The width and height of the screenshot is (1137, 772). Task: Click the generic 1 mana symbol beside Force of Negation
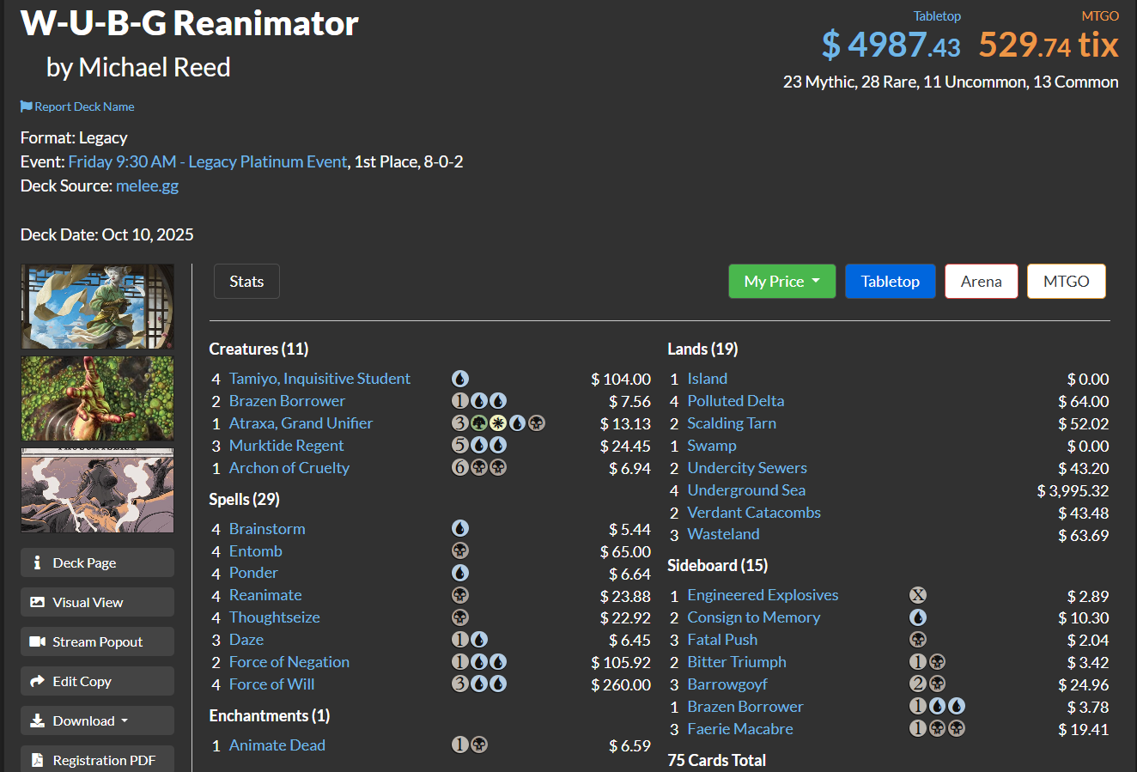pyautogui.click(x=460, y=662)
